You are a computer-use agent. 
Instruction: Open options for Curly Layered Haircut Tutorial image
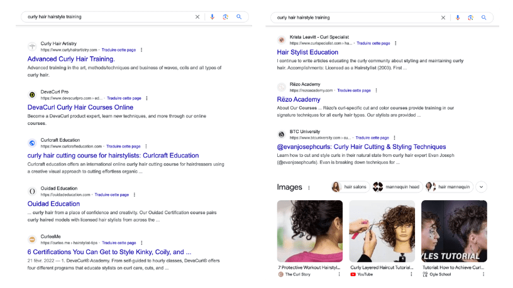coord(411,274)
